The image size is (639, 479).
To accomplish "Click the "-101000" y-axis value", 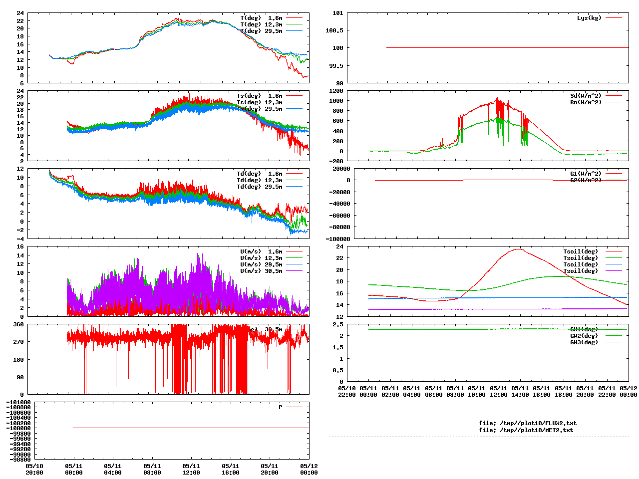I will tap(18, 402).
